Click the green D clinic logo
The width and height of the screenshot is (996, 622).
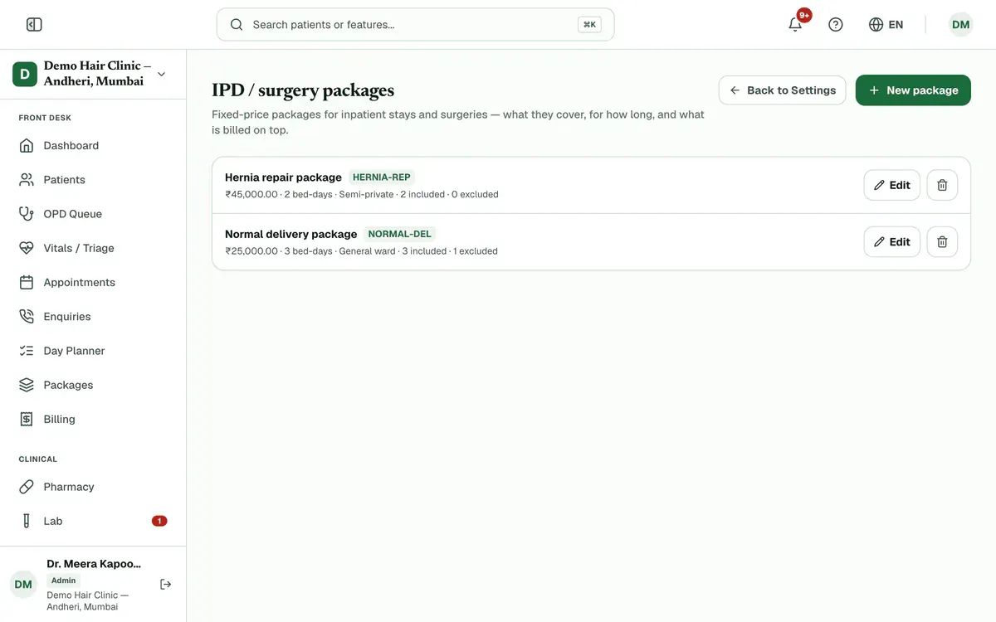[25, 74]
